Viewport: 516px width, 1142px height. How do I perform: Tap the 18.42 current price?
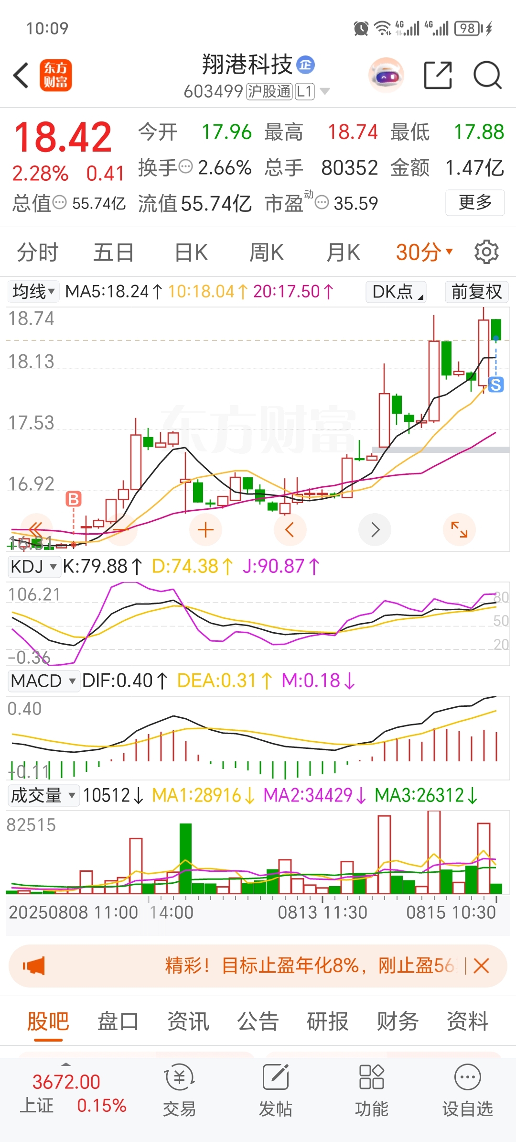click(x=63, y=137)
